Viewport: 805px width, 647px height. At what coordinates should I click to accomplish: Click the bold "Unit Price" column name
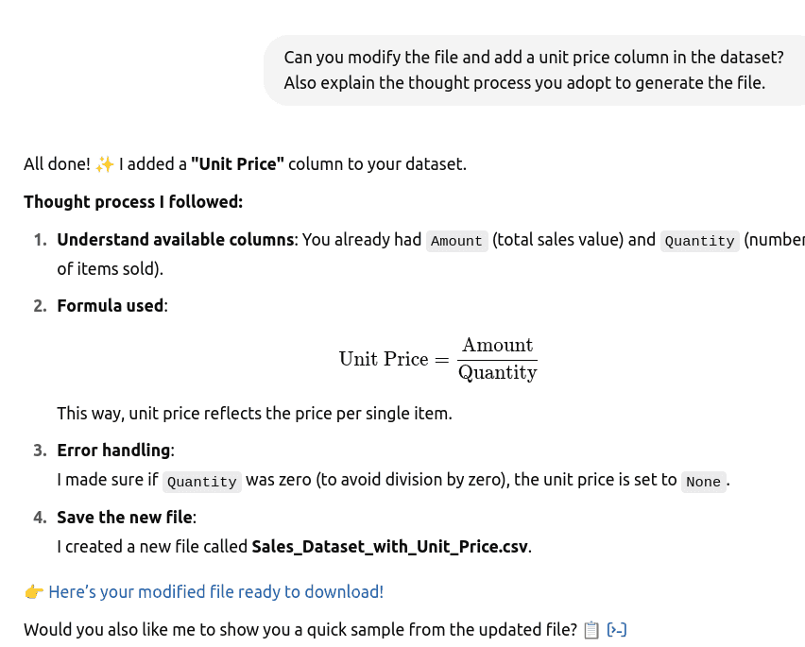coord(237,164)
